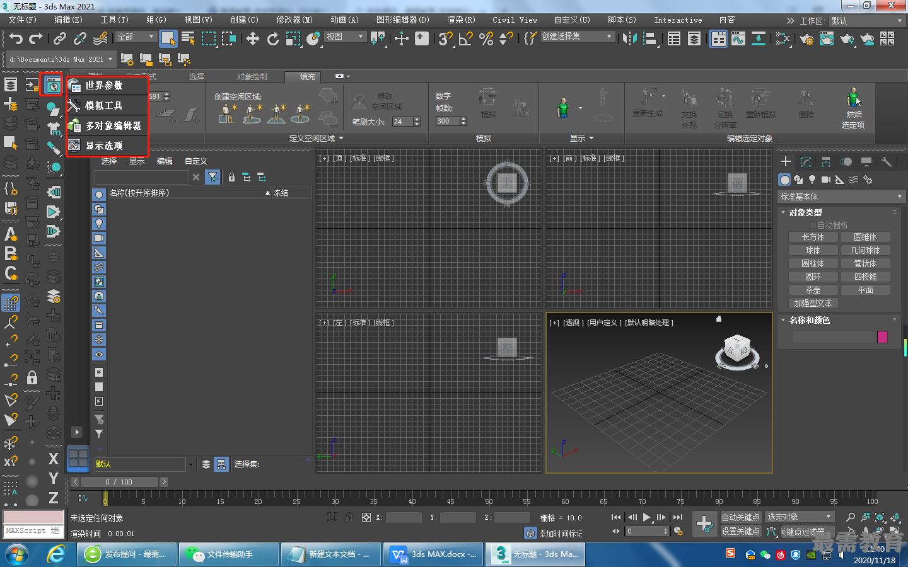Image resolution: width=908 pixels, height=567 pixels.
Task: Click the 平面 plane button
Action: coord(865,290)
